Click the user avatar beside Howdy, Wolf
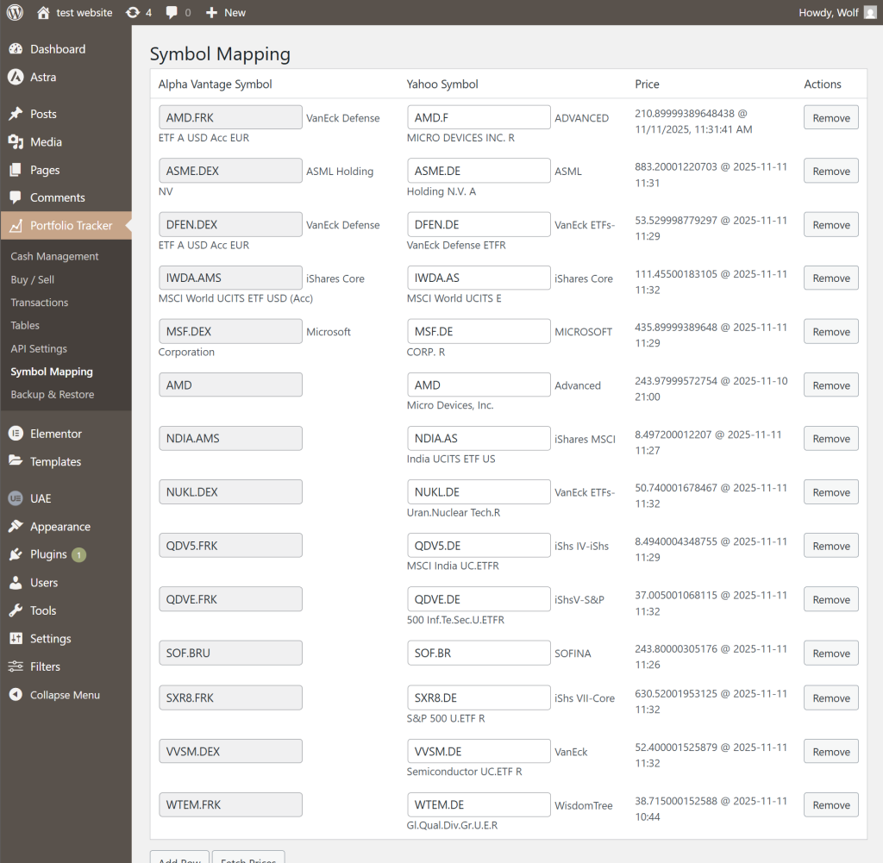Image resolution: width=883 pixels, height=863 pixels. click(869, 12)
